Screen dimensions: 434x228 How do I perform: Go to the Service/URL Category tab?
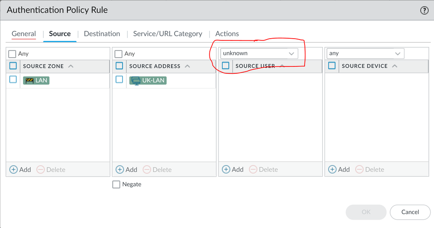click(167, 33)
